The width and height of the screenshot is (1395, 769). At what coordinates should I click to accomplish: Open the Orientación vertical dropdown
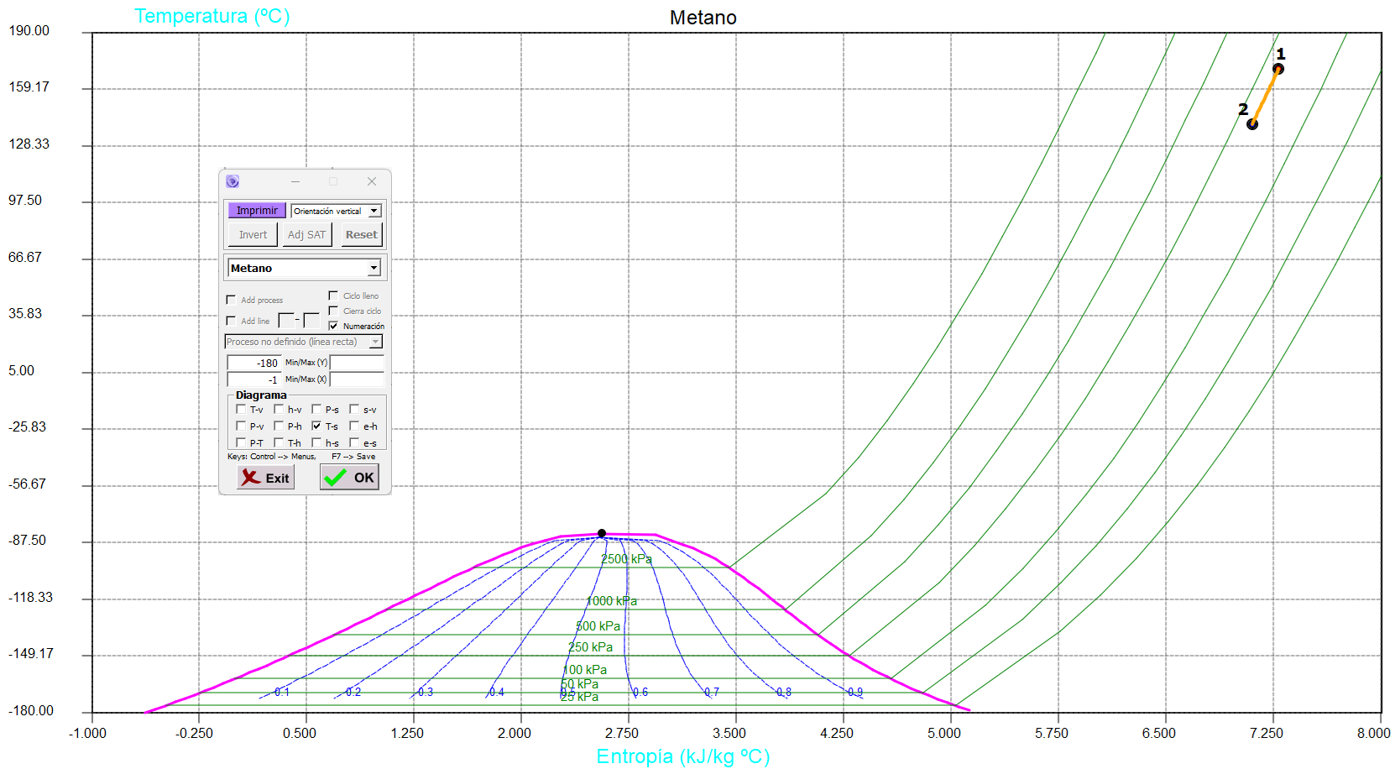tap(374, 211)
